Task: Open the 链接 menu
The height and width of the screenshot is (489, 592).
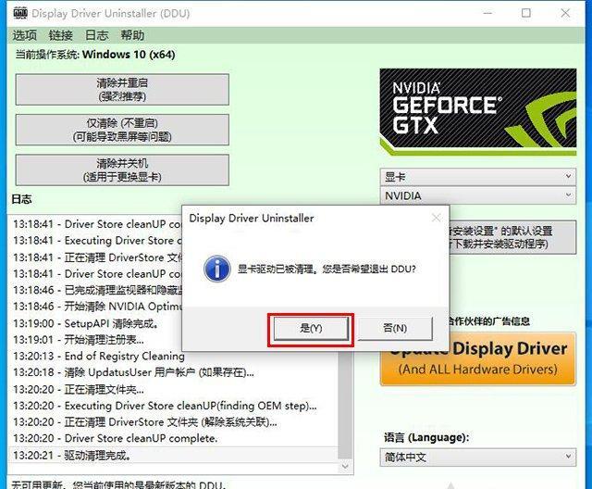Action: (60, 35)
